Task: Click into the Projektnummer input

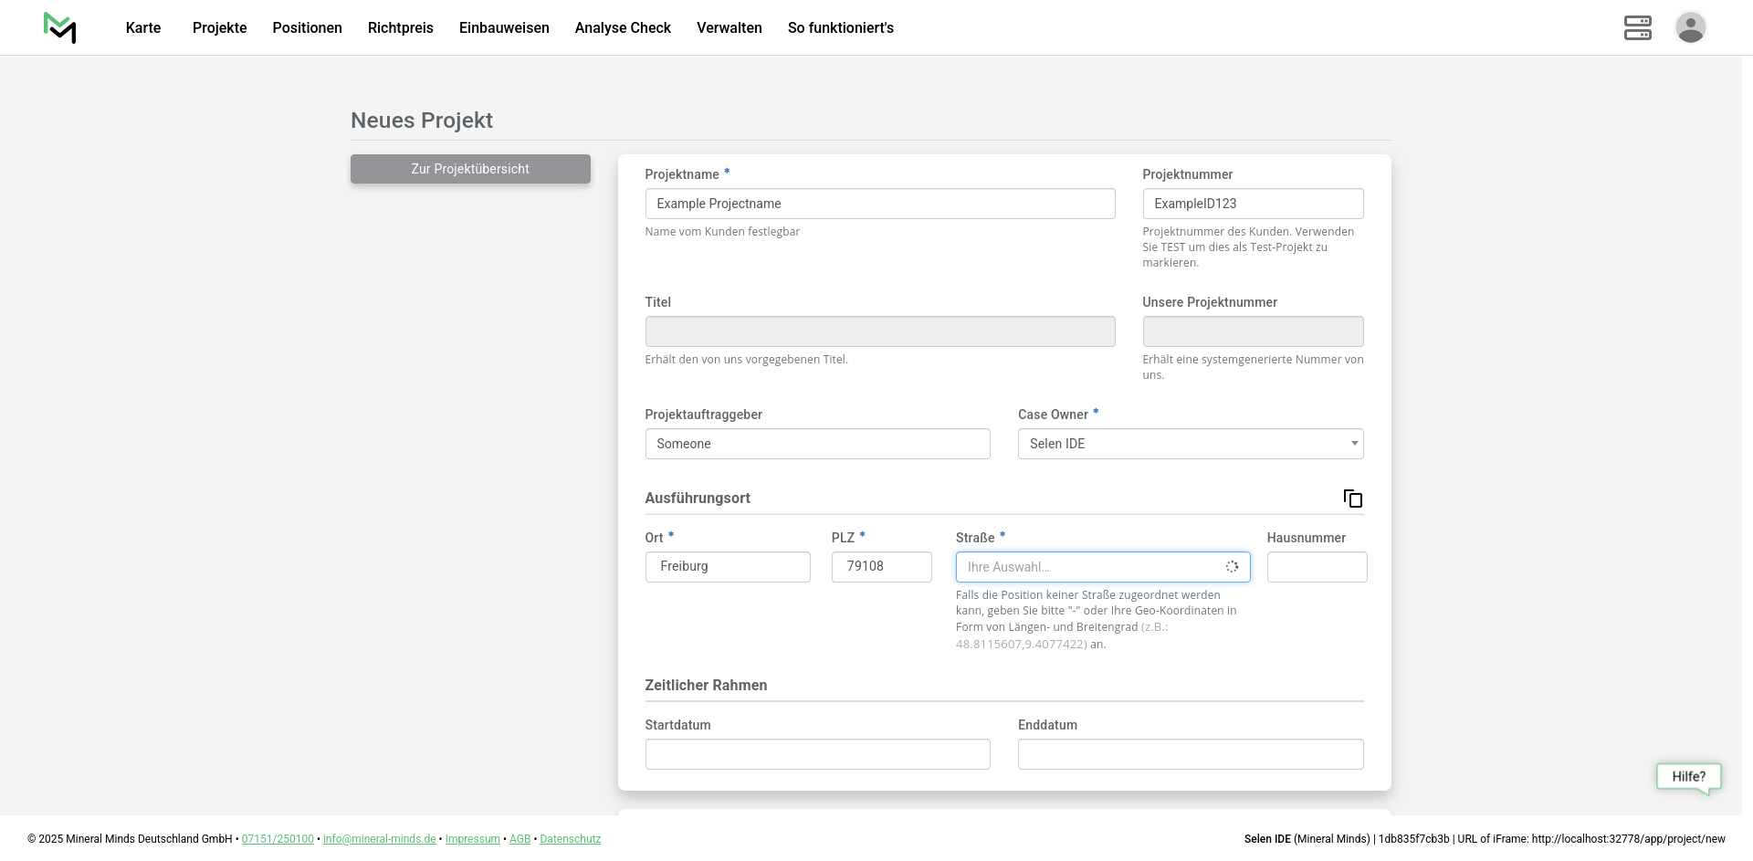Action: (1252, 204)
